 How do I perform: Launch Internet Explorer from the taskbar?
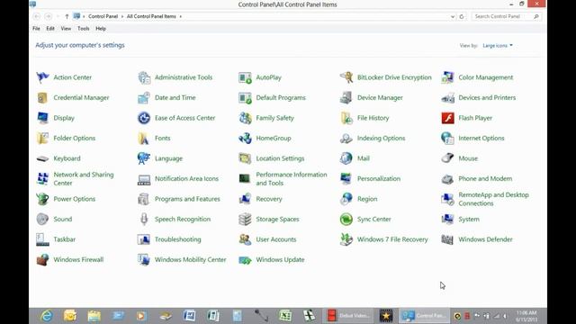tap(46, 316)
